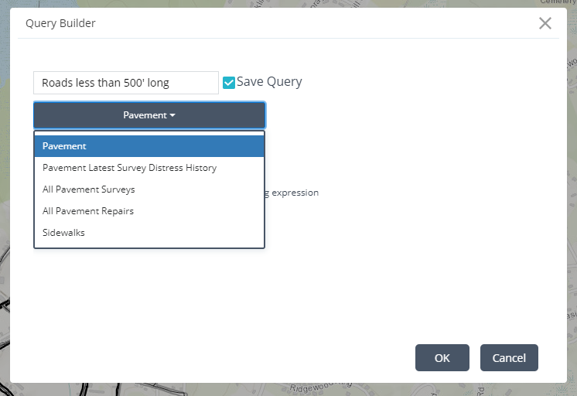Close the Query Builder dialog with X
This screenshot has width=577, height=396.
pyautogui.click(x=545, y=23)
